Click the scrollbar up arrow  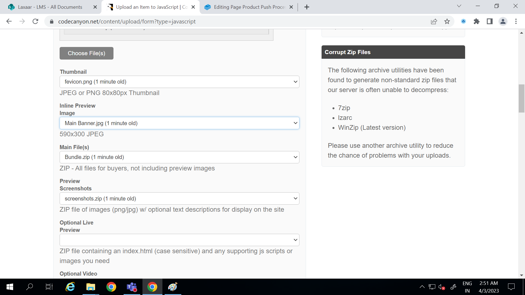(x=521, y=33)
